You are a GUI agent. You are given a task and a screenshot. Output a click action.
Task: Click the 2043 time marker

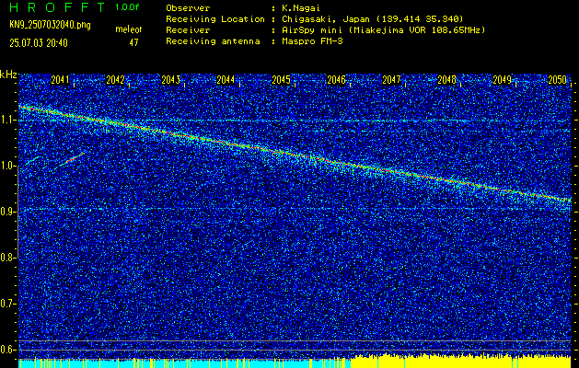170,79
